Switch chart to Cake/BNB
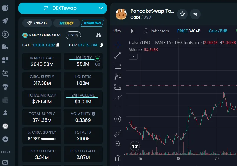The height and width of the screenshot is (166, 237). tap(218, 31)
